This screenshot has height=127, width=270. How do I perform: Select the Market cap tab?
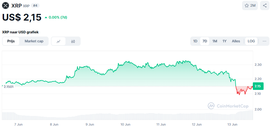[34, 41]
